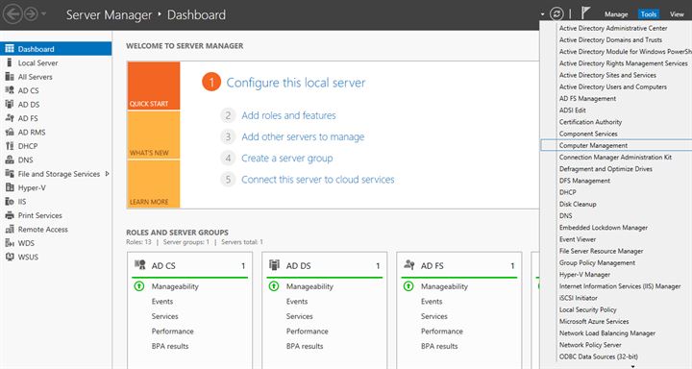The image size is (692, 369).
Task: Select the WHAT'S NEW tile
Action: point(154,135)
